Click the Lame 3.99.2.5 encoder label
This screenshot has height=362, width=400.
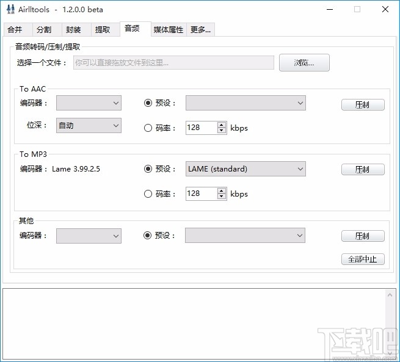click(76, 168)
